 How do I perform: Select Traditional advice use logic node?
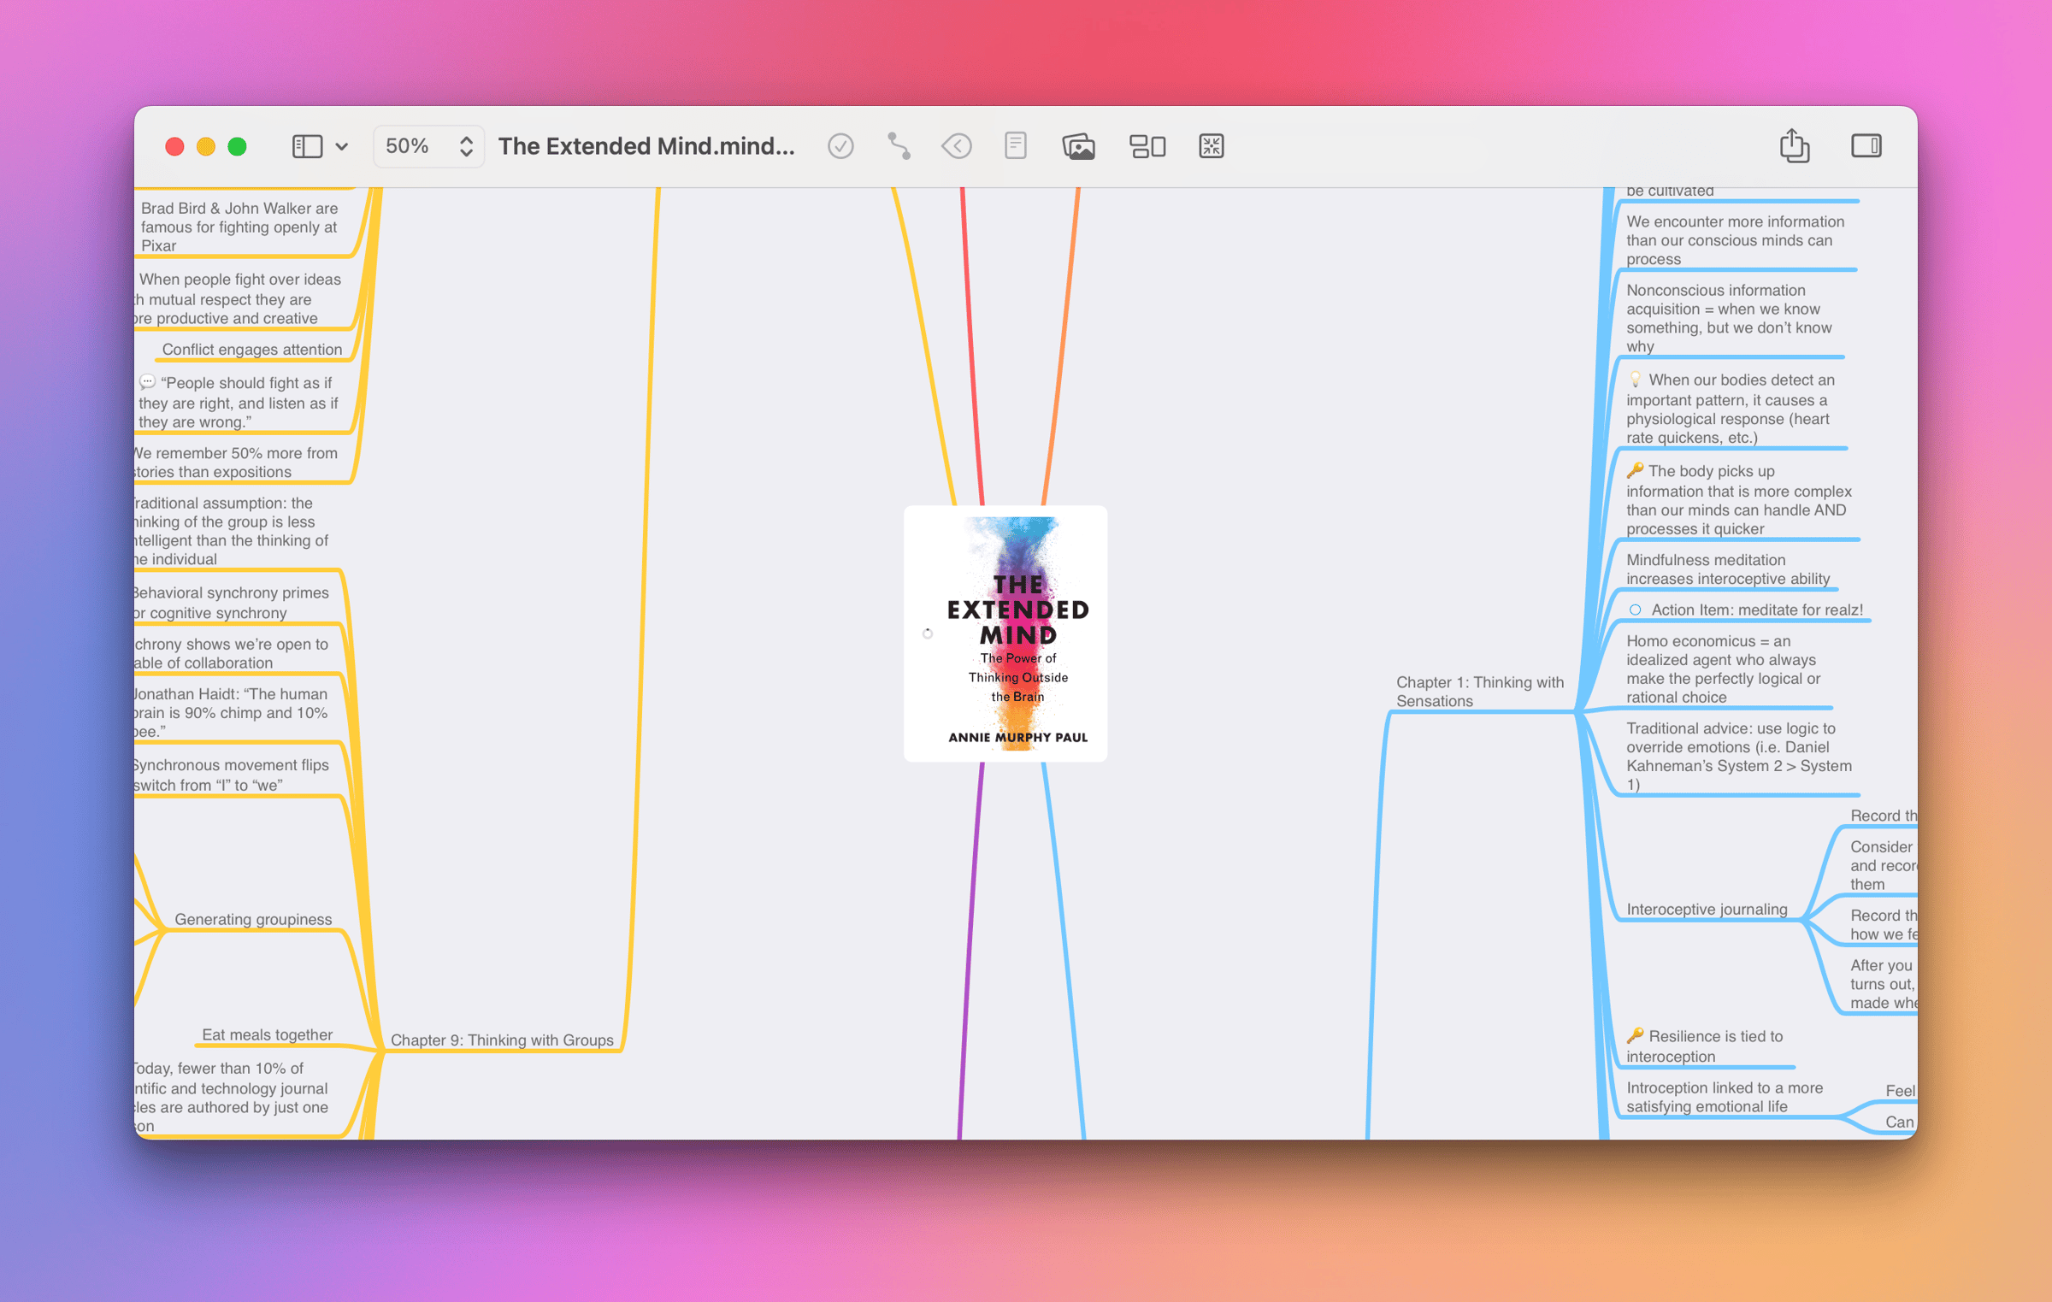click(1738, 757)
